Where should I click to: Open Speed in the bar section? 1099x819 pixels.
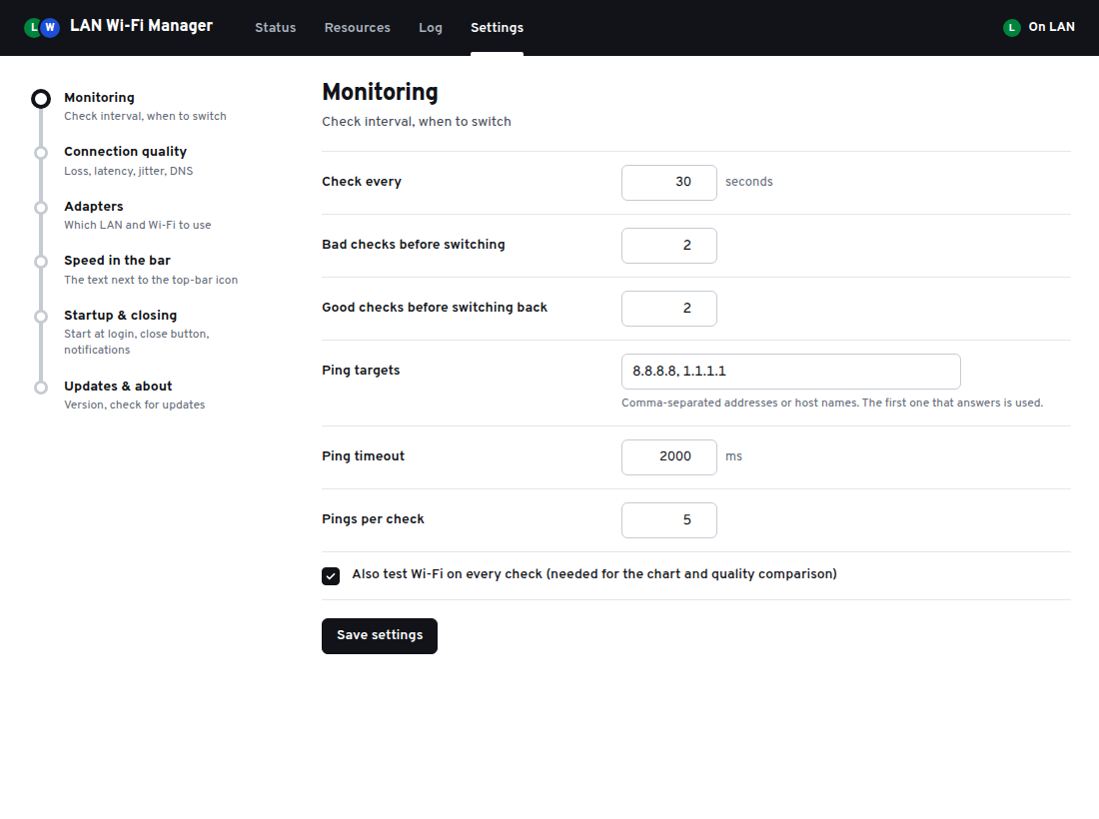coord(117,260)
